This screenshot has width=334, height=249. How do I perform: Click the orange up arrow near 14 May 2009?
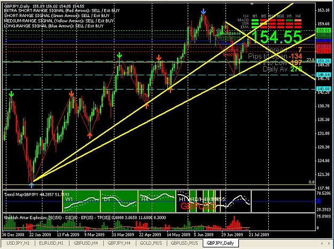(x=170, y=90)
